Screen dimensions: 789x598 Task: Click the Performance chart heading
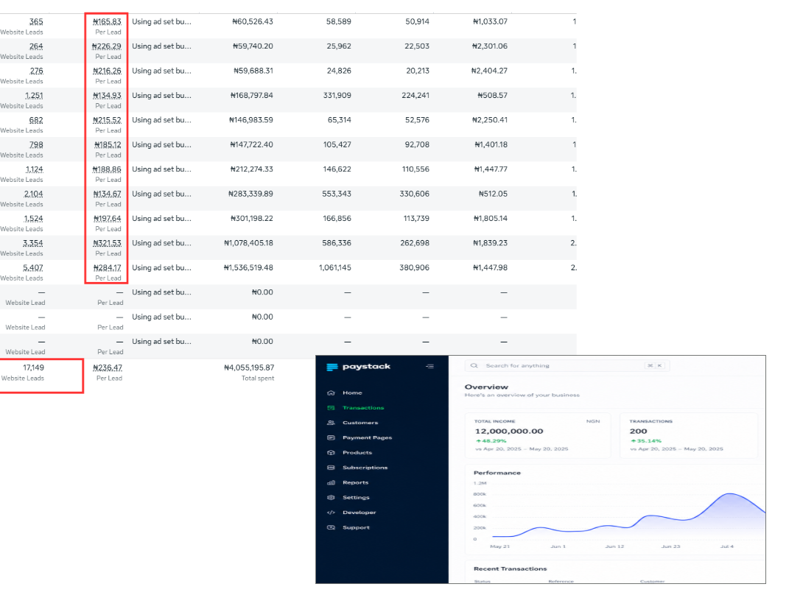pyautogui.click(x=497, y=473)
